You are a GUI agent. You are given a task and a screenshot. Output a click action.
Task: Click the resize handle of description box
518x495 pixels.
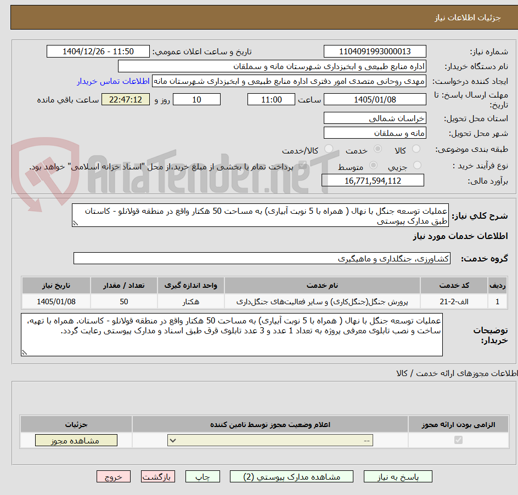(75, 224)
